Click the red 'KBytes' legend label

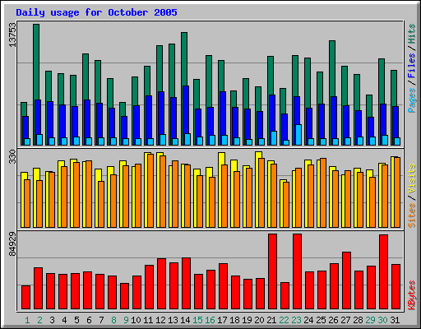point(412,295)
